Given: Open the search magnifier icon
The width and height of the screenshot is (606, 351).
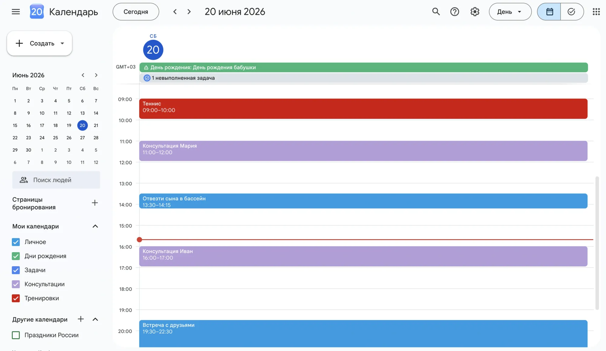Looking at the screenshot, I should pos(436,12).
